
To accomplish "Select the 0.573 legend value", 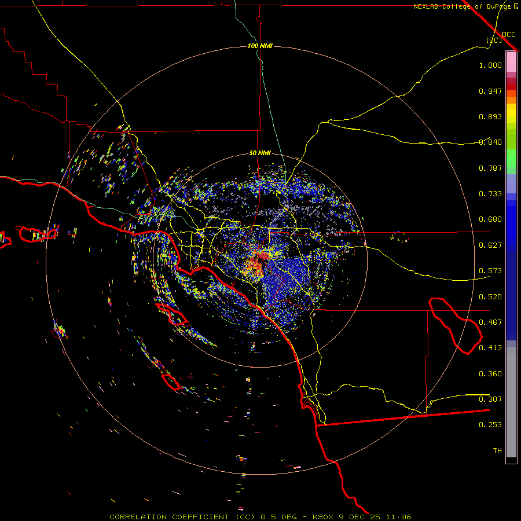I will [x=490, y=271].
